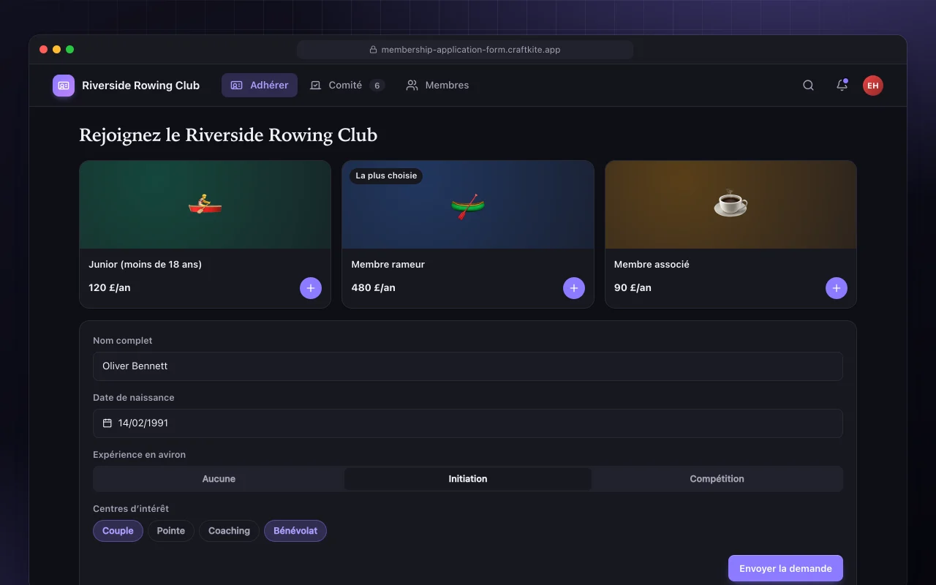Choose Initiation rowing experience
The height and width of the screenshot is (585, 936).
[x=468, y=479]
